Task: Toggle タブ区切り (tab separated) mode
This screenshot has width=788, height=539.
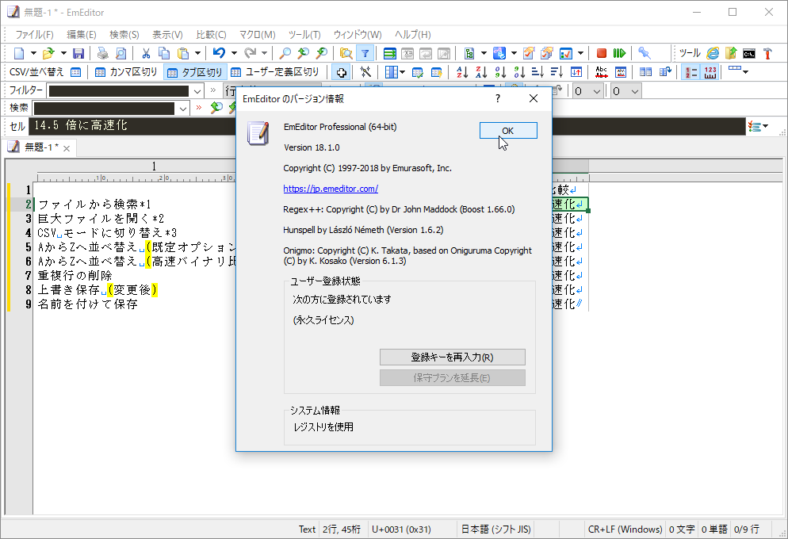Action: tap(194, 71)
